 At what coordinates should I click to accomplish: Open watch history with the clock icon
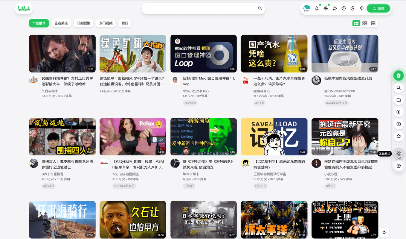pyautogui.click(x=343, y=8)
